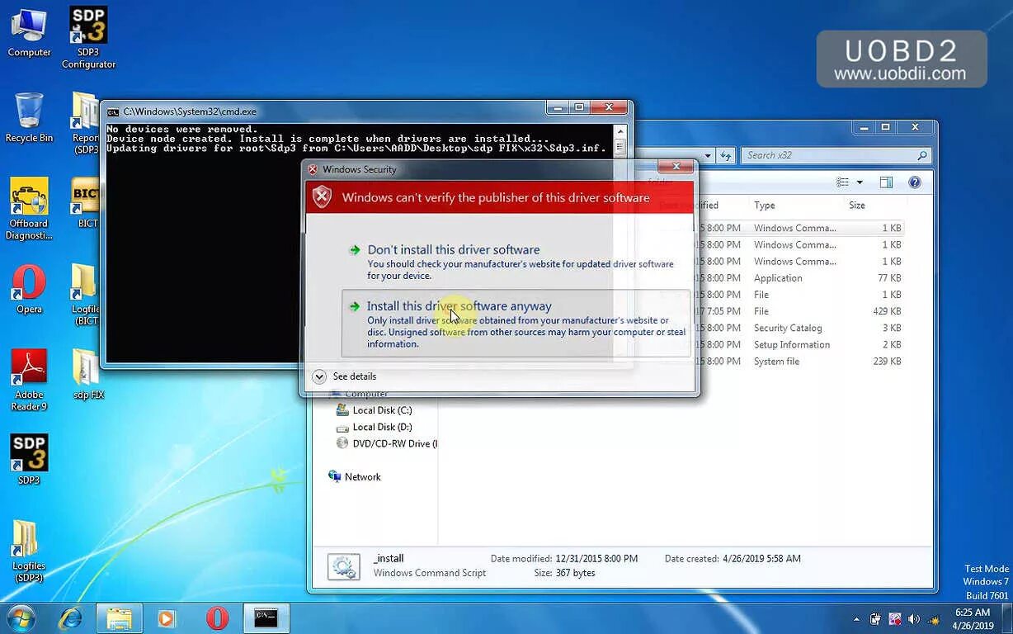
Task: Open the Windows Start menu
Action: 21,618
